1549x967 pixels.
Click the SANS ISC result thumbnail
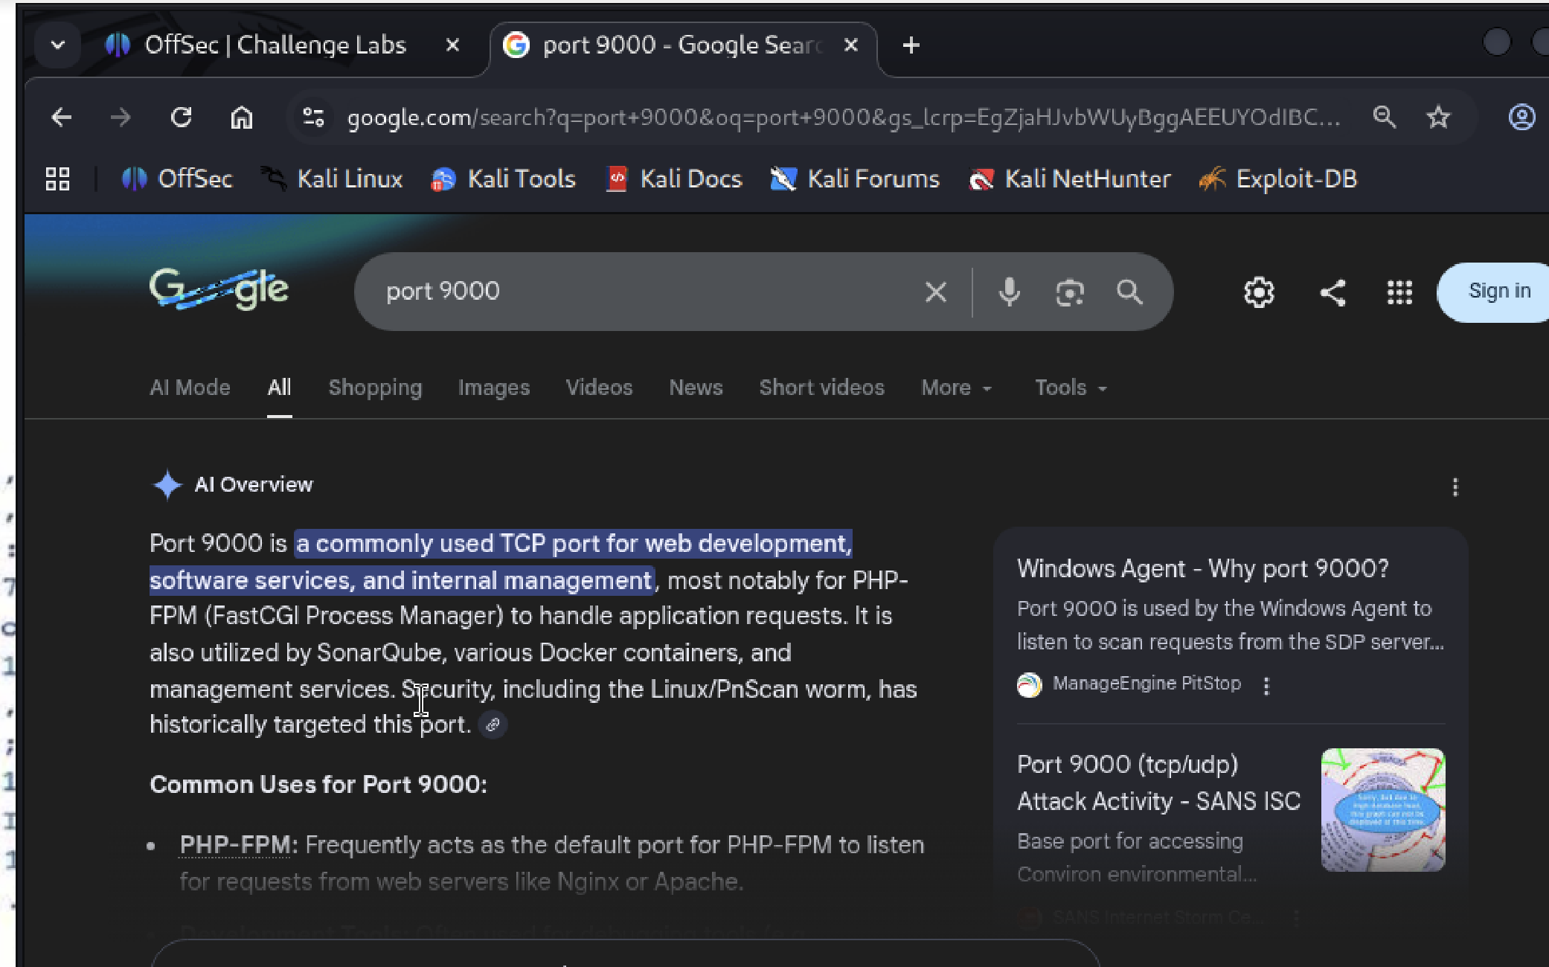pos(1382,809)
